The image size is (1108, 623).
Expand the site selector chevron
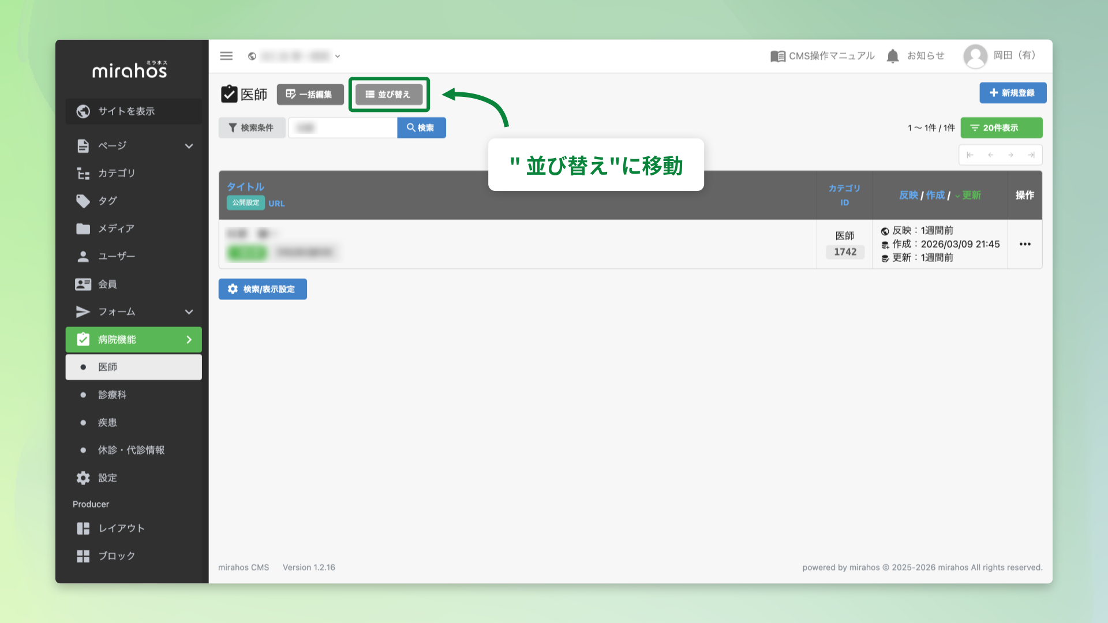(338, 56)
